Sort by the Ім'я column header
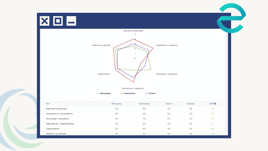The image size is (268, 151). (49, 104)
